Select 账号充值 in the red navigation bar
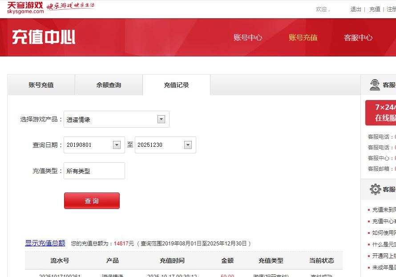Image resolution: width=396 pixels, height=277 pixels. point(303,38)
